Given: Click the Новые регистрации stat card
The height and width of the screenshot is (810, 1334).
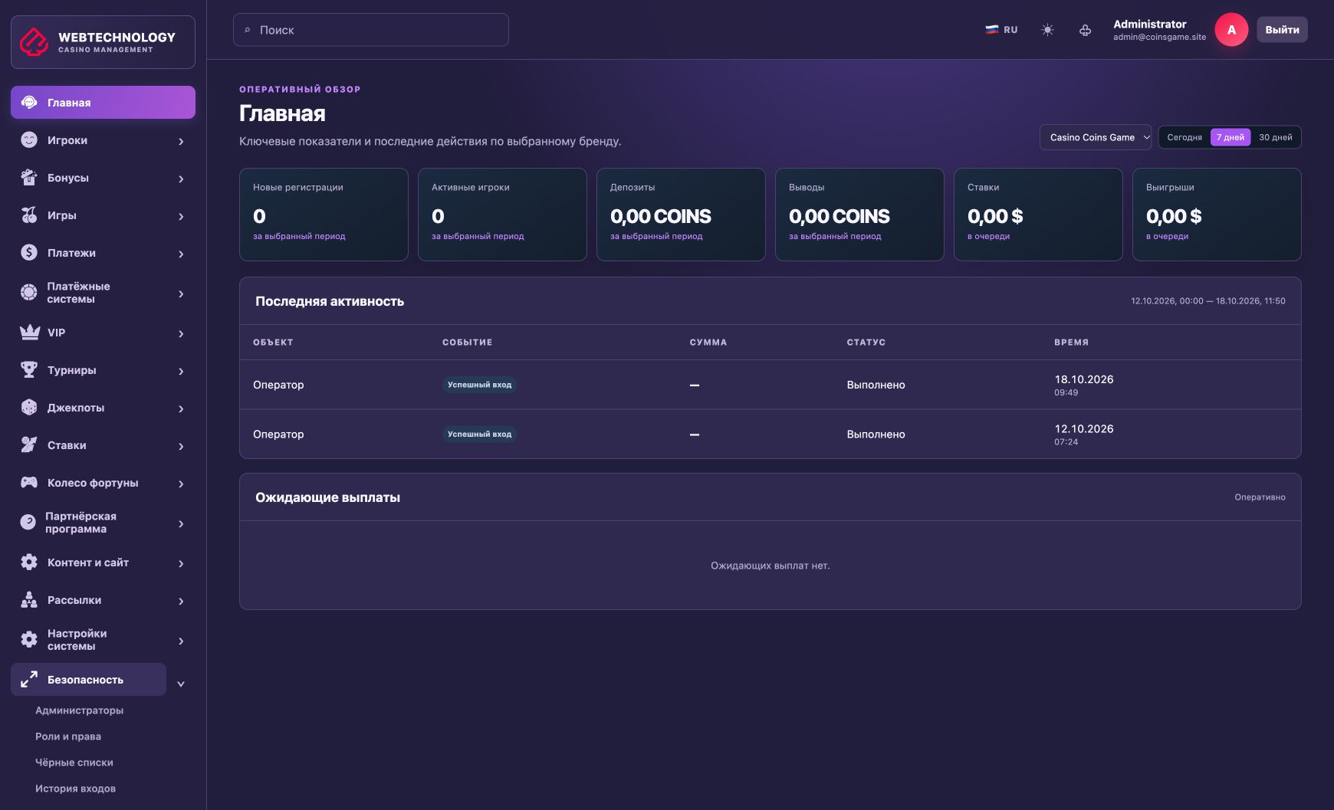Looking at the screenshot, I should [324, 215].
